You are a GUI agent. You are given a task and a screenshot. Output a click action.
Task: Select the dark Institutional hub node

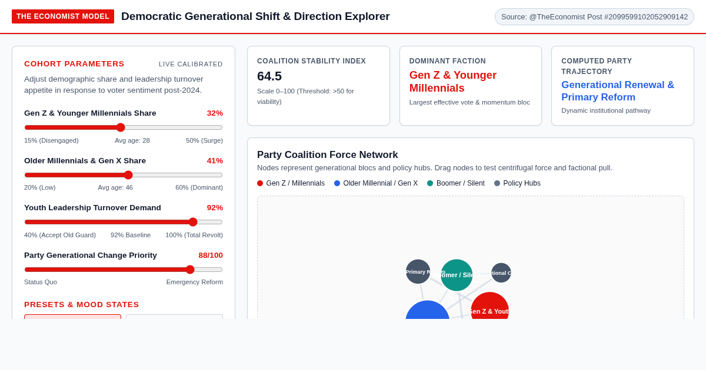pyautogui.click(x=501, y=273)
